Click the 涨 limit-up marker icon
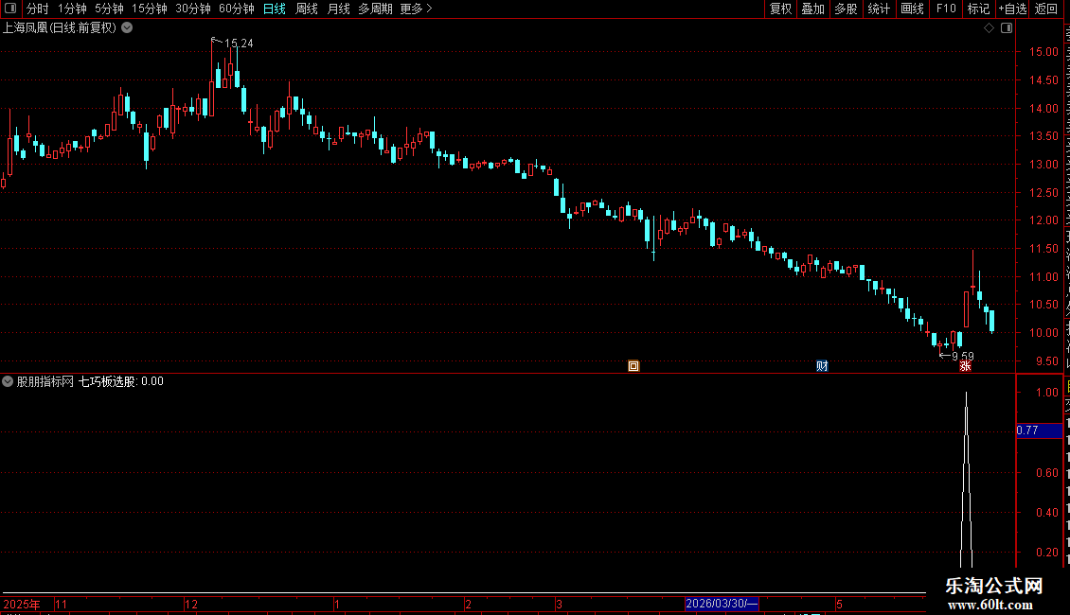The image size is (1070, 615). point(965,366)
